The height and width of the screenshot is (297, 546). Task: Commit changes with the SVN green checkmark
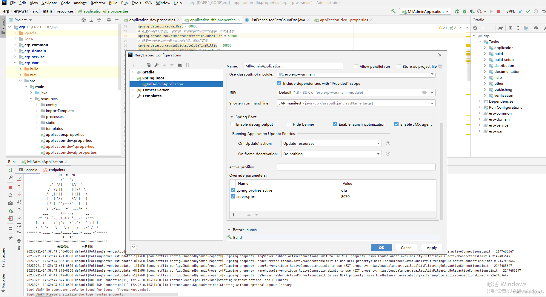528,11
